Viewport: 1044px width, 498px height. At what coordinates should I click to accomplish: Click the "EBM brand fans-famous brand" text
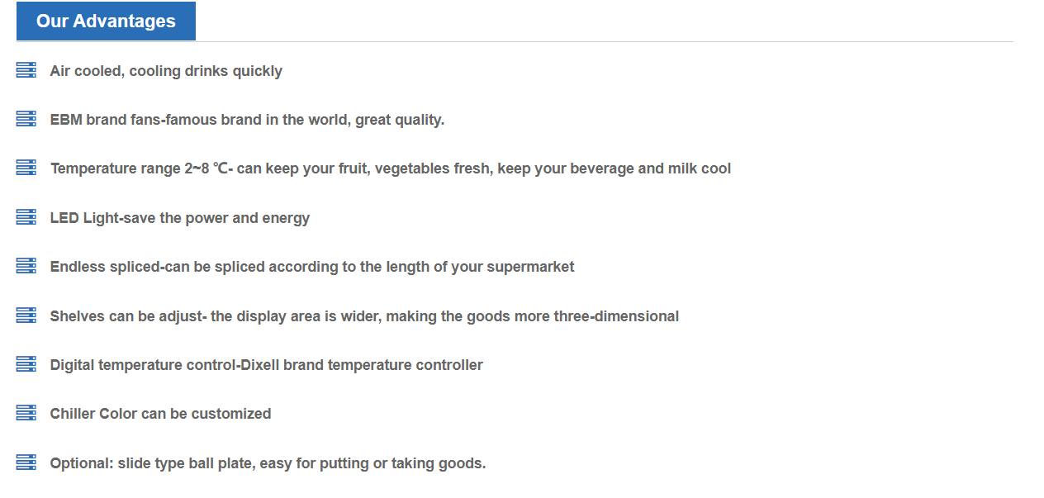[247, 120]
